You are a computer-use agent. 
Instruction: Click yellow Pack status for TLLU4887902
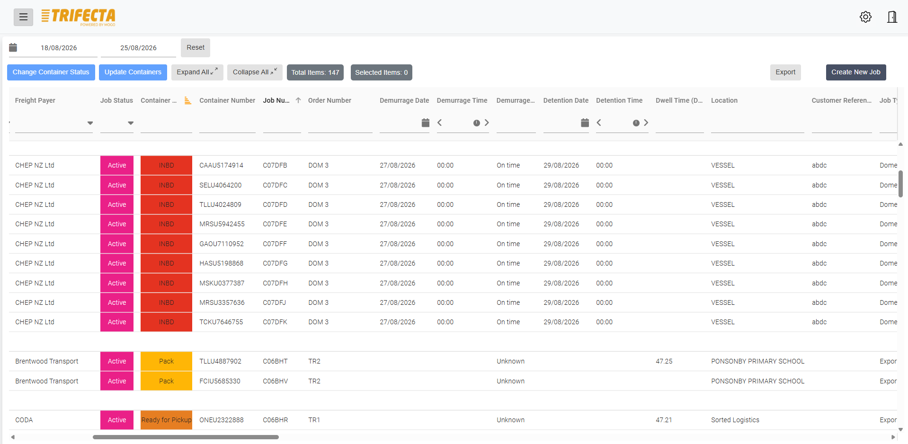tap(166, 361)
